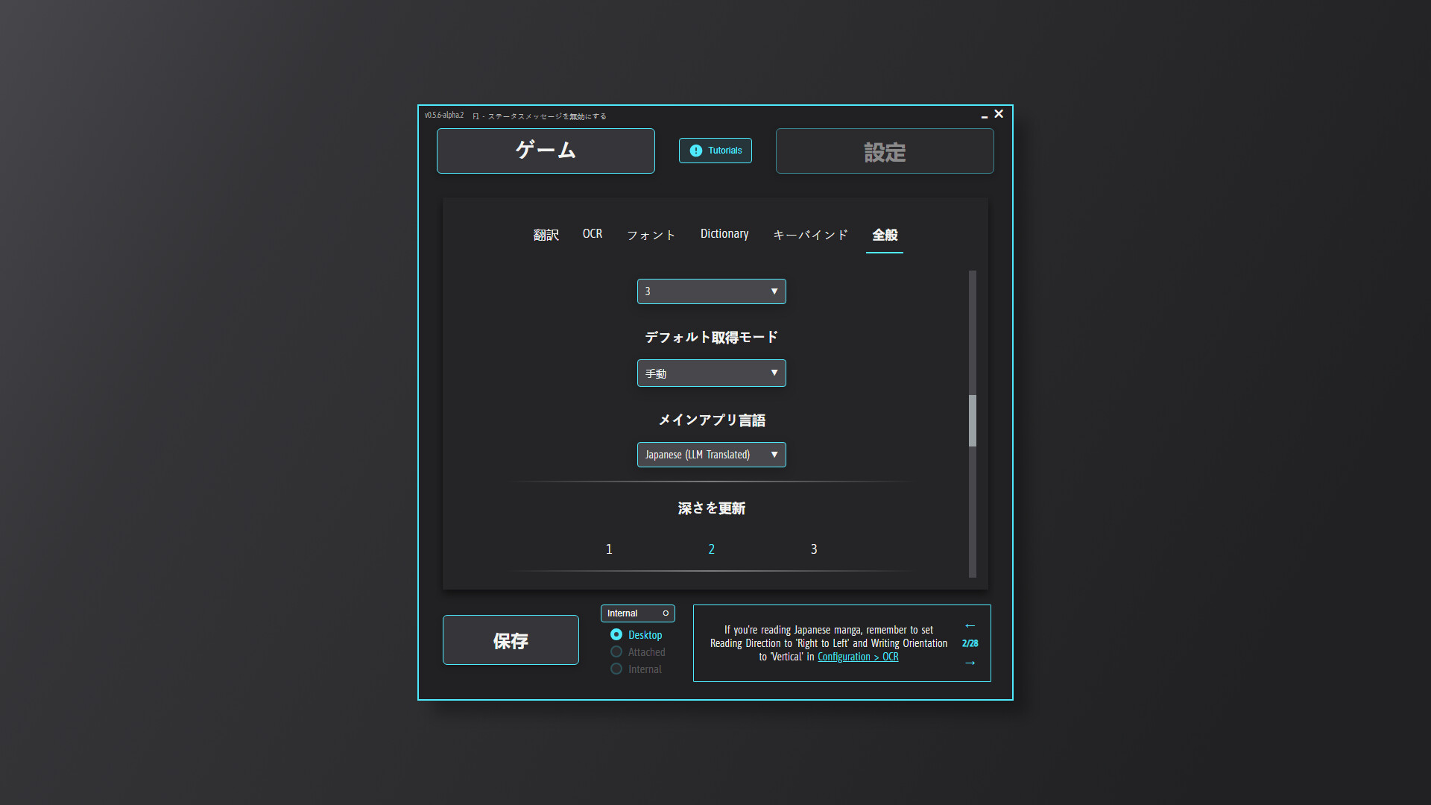Image resolution: width=1431 pixels, height=805 pixels.
Task: Open the Dictionary tab
Action: click(724, 233)
